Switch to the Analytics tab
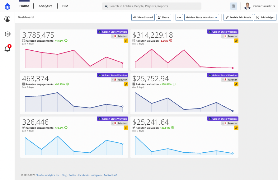This screenshot has height=180, width=278. (45, 6)
